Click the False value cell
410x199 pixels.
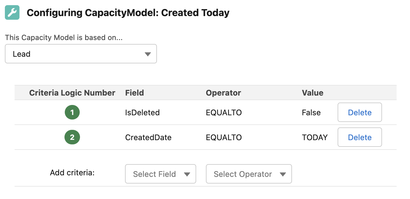[311, 113]
